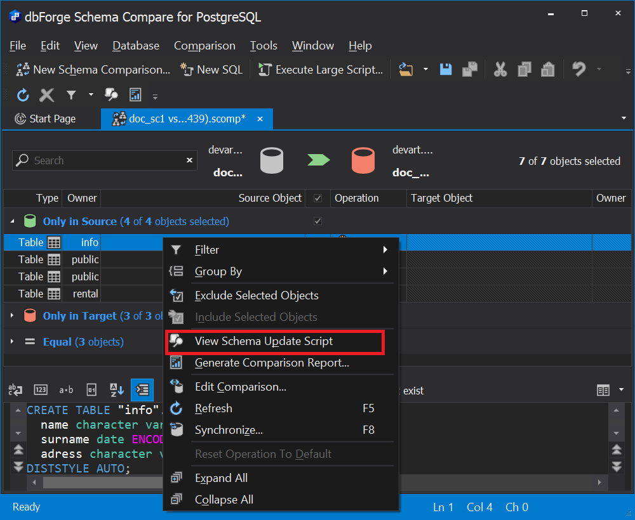Viewport: 635px width, 520px height.
Task: Expand the Equal objects group
Action: (12, 342)
